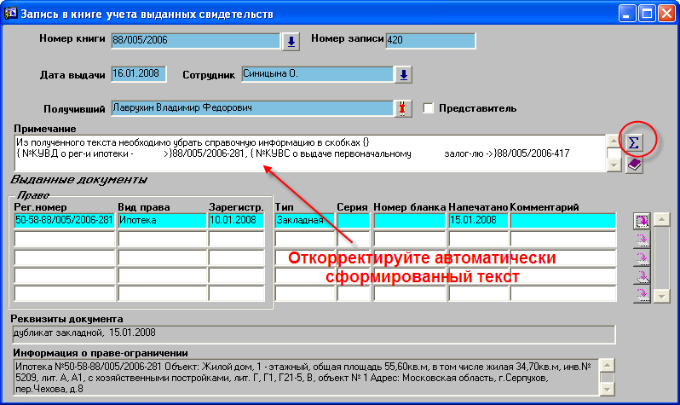This screenshot has width=680, height=405.
Task: Click up arrow of issued documents scrollbar
Action: coord(661,219)
